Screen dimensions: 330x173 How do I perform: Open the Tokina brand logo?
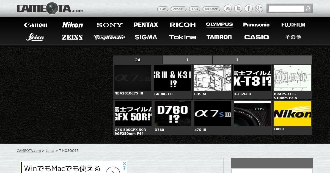pyautogui.click(x=183, y=37)
